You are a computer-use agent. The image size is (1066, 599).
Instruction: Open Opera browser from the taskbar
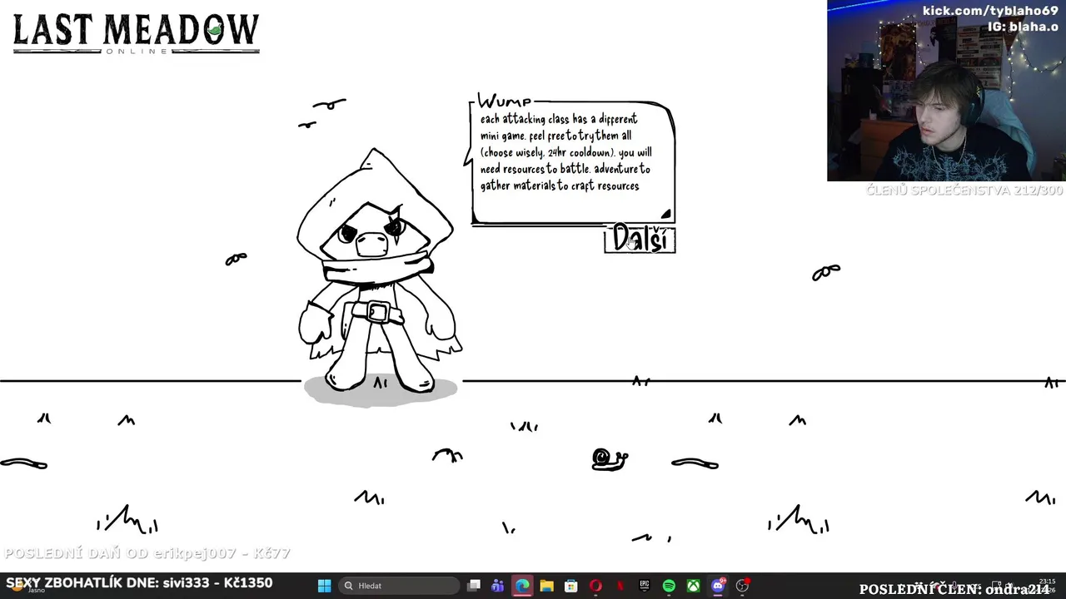click(x=595, y=586)
